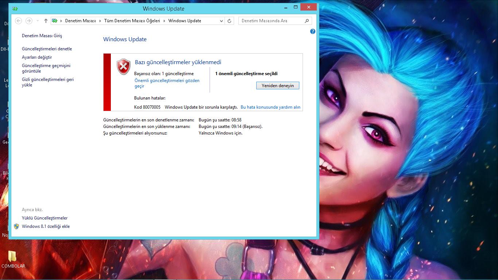Open Bu hata konusunda yardım alın link
The width and height of the screenshot is (498, 280).
(271, 107)
